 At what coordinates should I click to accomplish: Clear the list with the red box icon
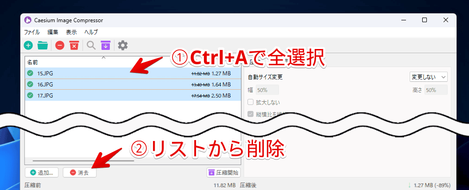click(74, 46)
